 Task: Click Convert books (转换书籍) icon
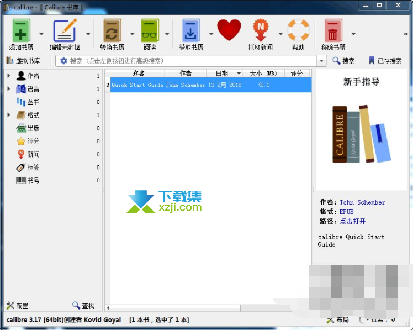[112, 34]
